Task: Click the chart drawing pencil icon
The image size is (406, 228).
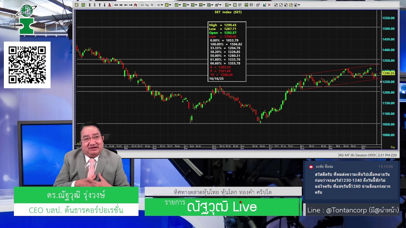Action: 265,5
